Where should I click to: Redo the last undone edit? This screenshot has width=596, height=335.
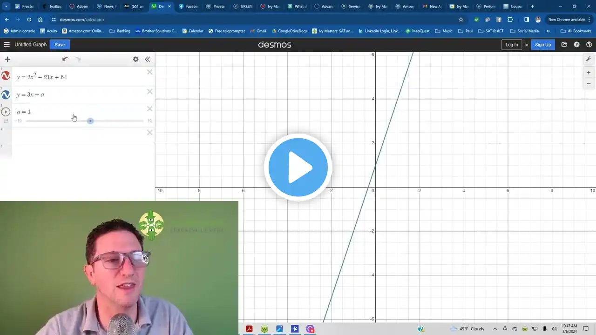78,59
